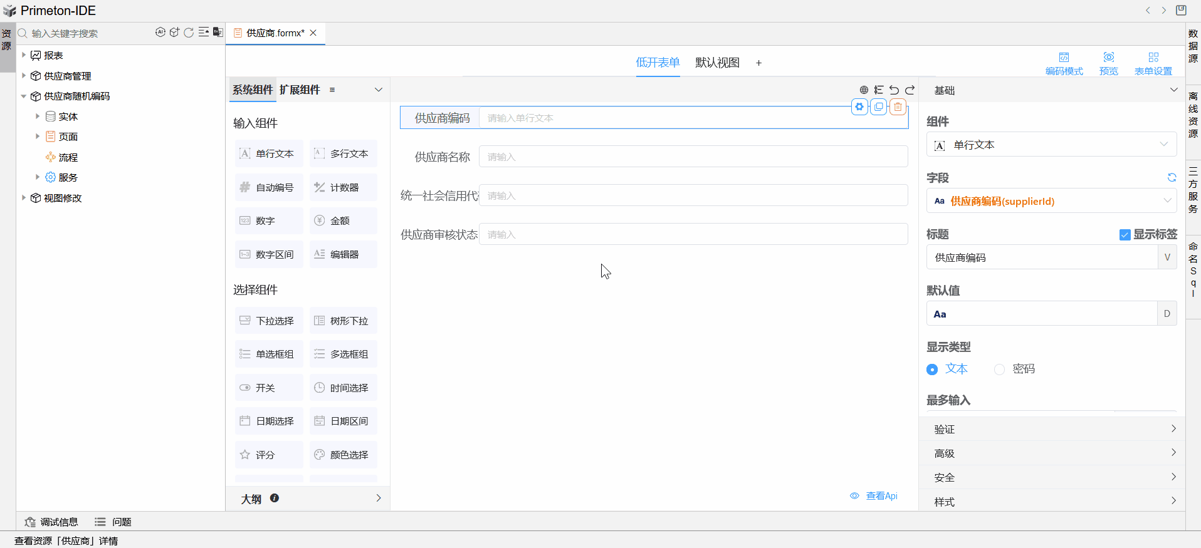Copy the selected field with duplicate icon
Viewport: 1201px width, 548px height.
pos(879,107)
